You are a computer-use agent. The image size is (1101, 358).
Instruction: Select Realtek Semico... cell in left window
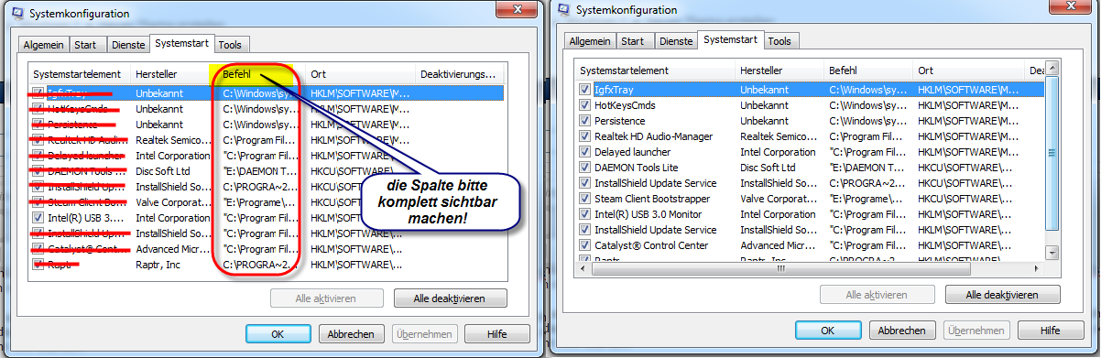[x=174, y=140]
